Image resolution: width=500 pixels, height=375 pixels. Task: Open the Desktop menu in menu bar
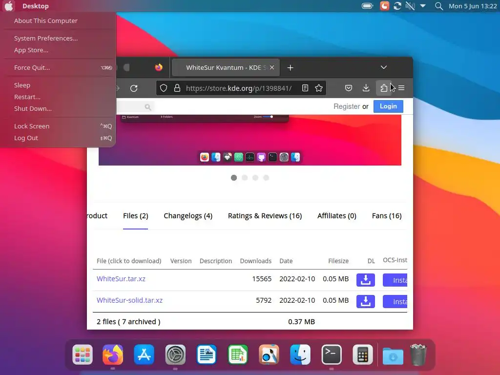[x=35, y=6]
